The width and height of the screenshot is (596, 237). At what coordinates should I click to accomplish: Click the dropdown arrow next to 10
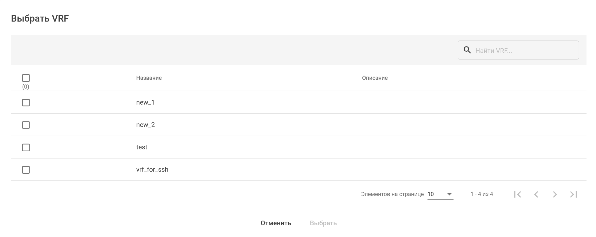coord(449,194)
